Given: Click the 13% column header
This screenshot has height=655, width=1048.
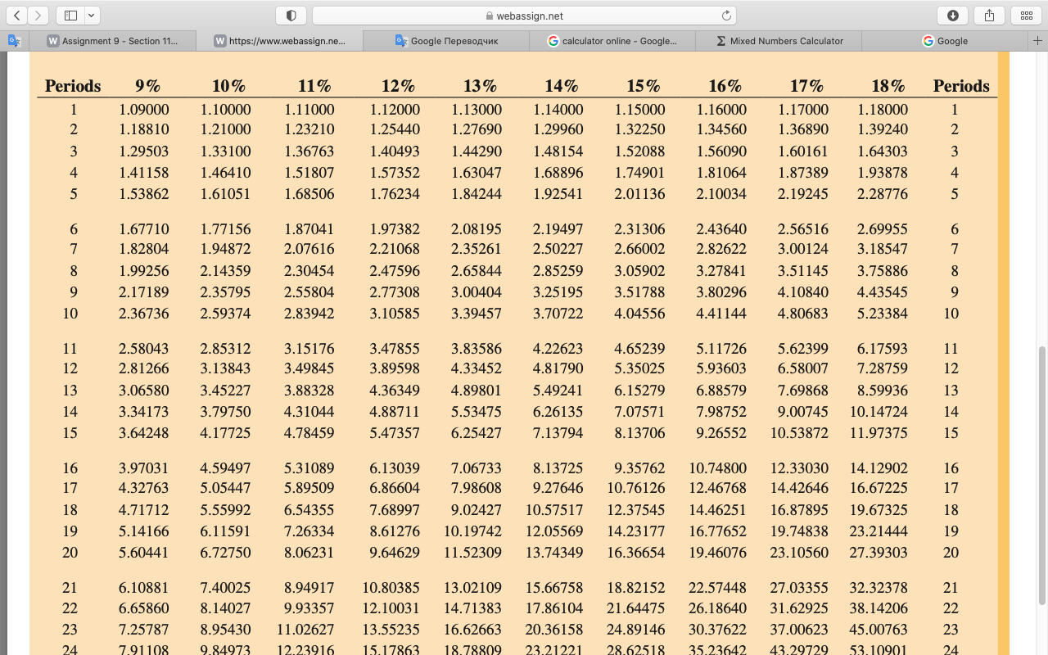Looking at the screenshot, I should [x=480, y=86].
